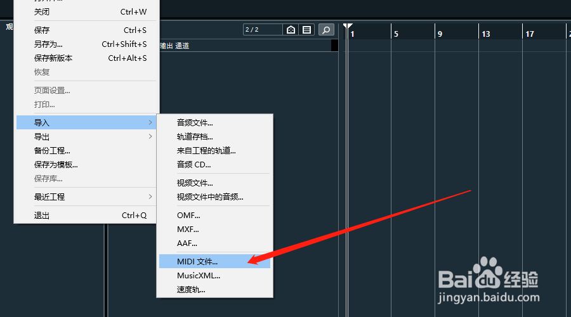Import via 音频文件... submenu item
Screen dimensions: 571x317
coord(214,123)
